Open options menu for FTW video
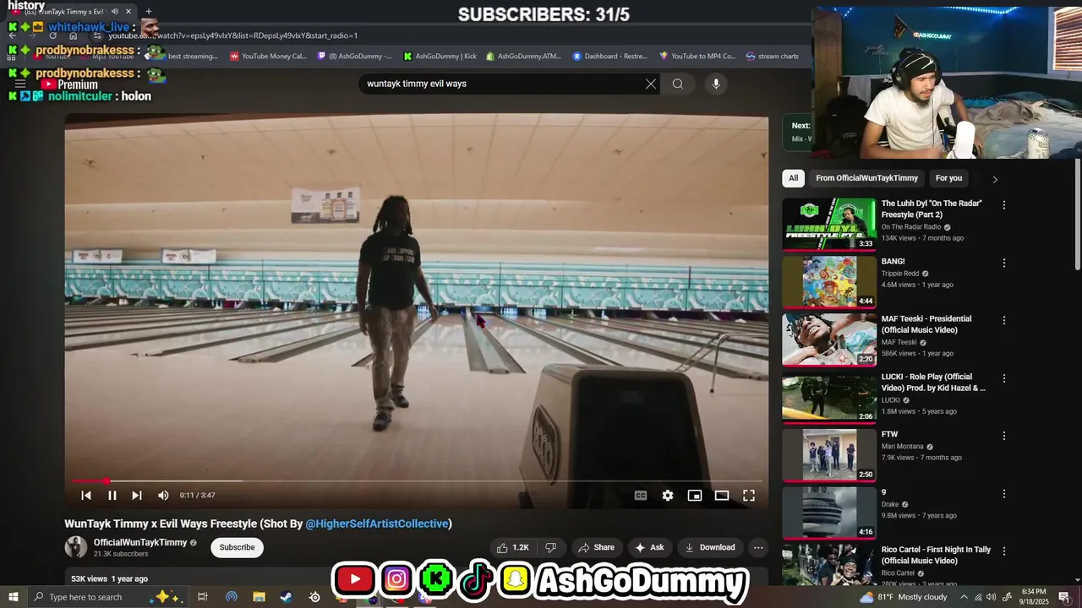This screenshot has height=608, width=1082. point(1004,436)
